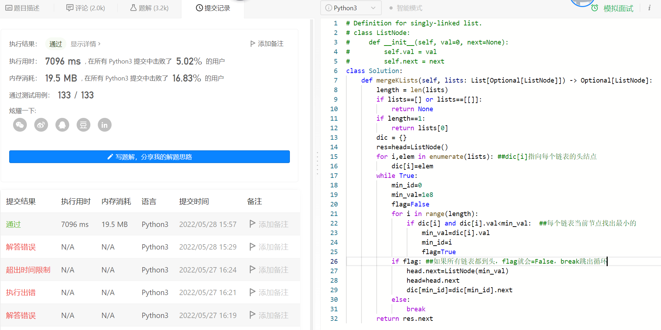Share result via Douban icon
Viewport: 661px width, 330px height.
83,125
